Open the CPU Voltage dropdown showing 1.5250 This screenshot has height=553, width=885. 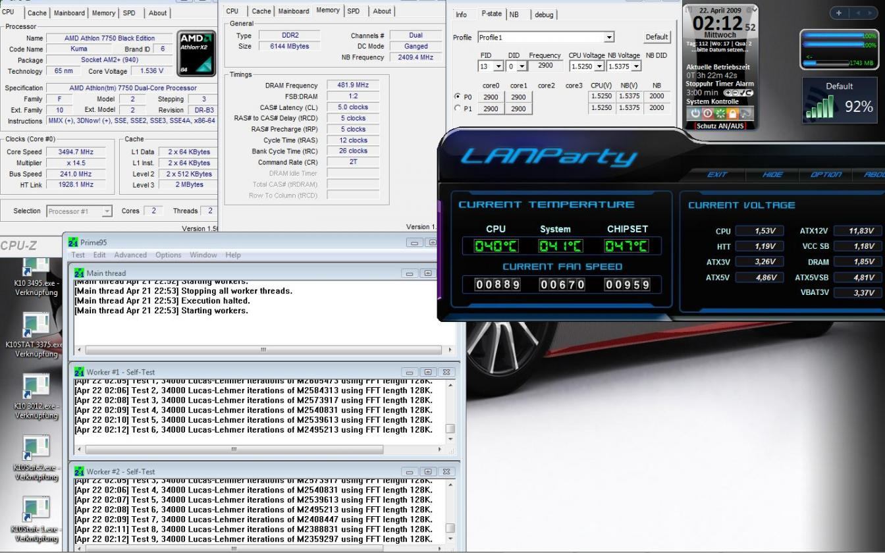pos(599,66)
